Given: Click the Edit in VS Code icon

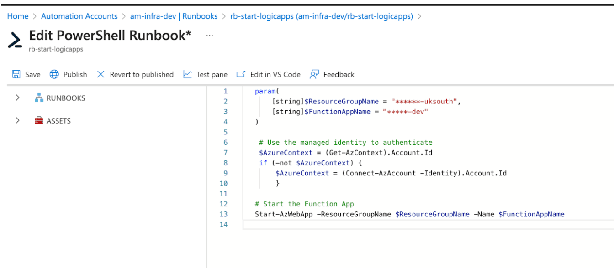Looking at the screenshot, I should tap(241, 74).
